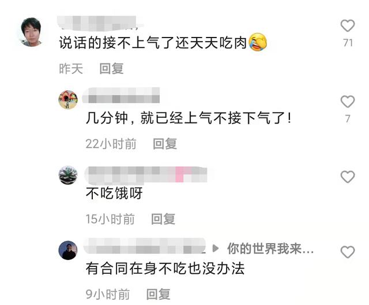Like the comment about 天天吃肉

coord(348,25)
